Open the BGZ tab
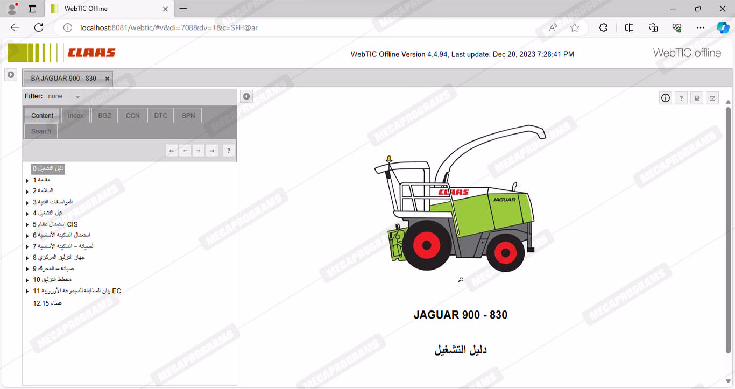735x389 pixels. pos(104,116)
